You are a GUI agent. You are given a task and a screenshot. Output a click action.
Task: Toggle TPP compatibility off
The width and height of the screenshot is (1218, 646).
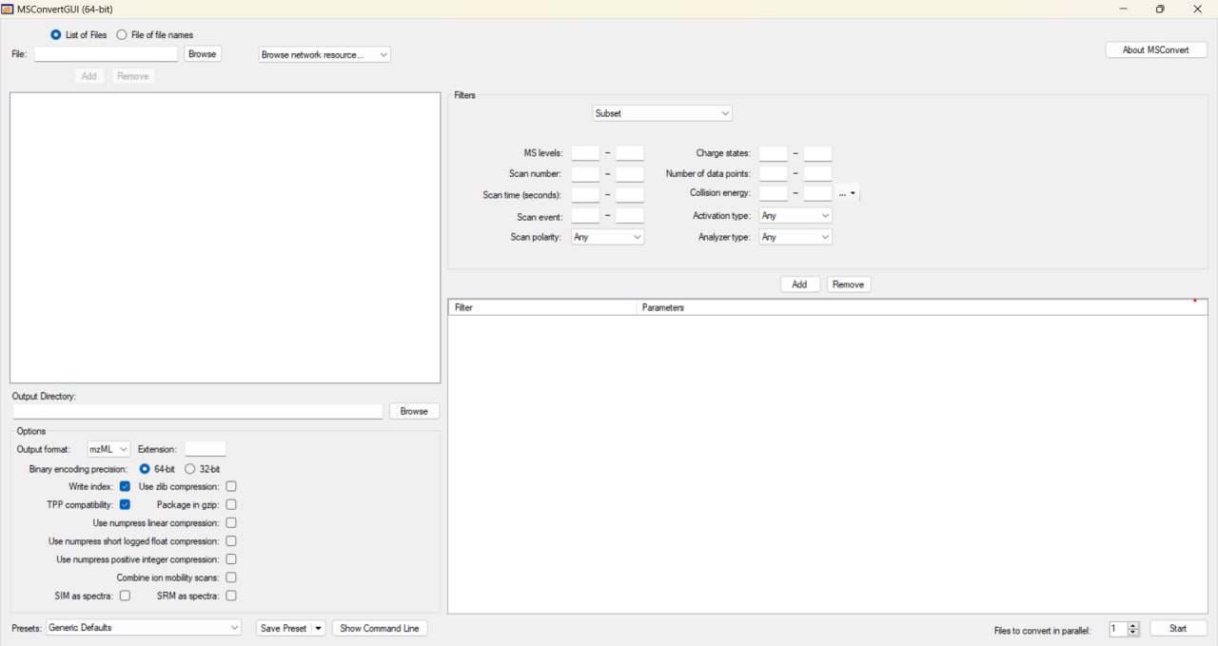pyautogui.click(x=125, y=504)
